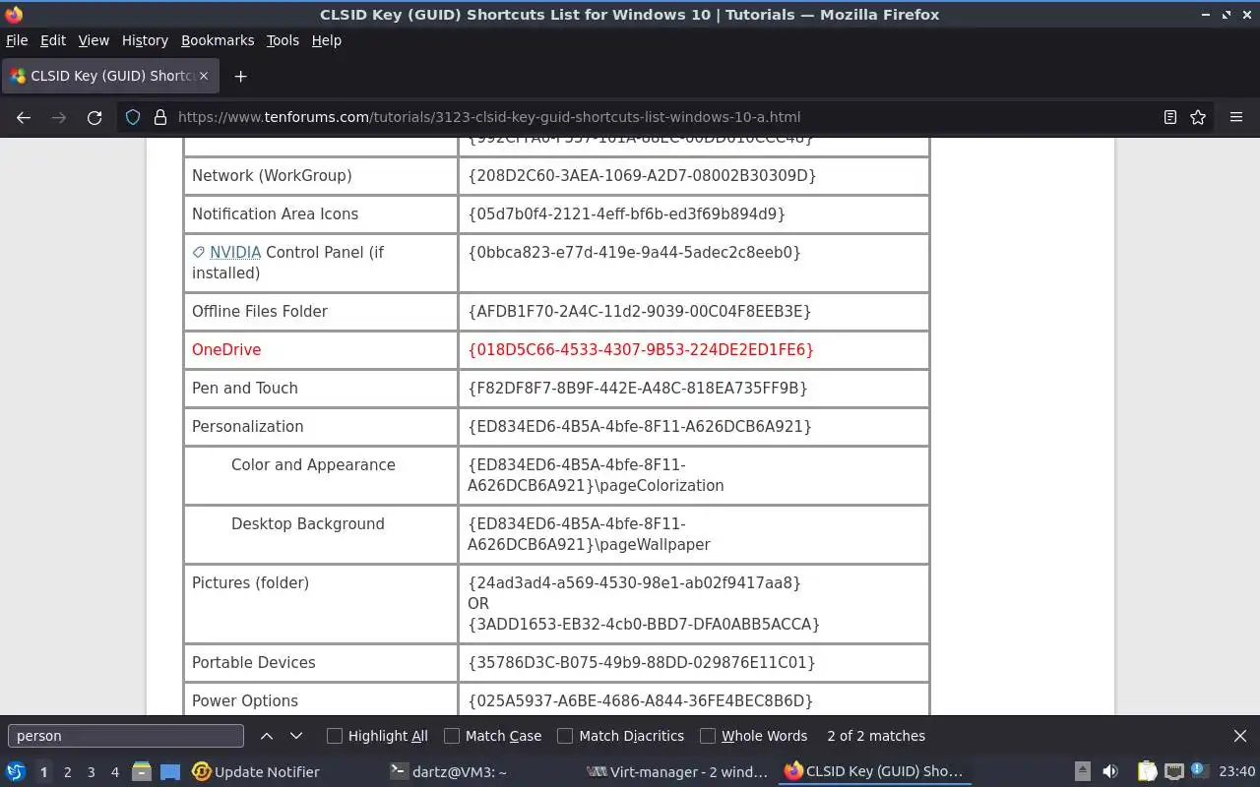This screenshot has height=787, width=1260.
Task: Select the CLSID Key (GUID) browser tab
Action: (x=108, y=76)
